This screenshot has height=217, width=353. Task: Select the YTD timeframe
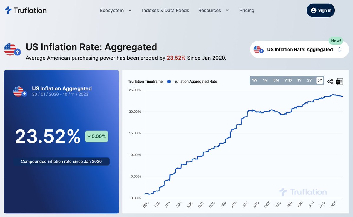click(288, 80)
